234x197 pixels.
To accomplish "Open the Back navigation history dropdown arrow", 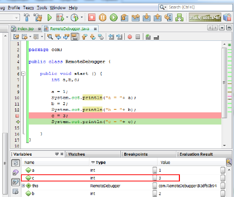I will [30, 37].
